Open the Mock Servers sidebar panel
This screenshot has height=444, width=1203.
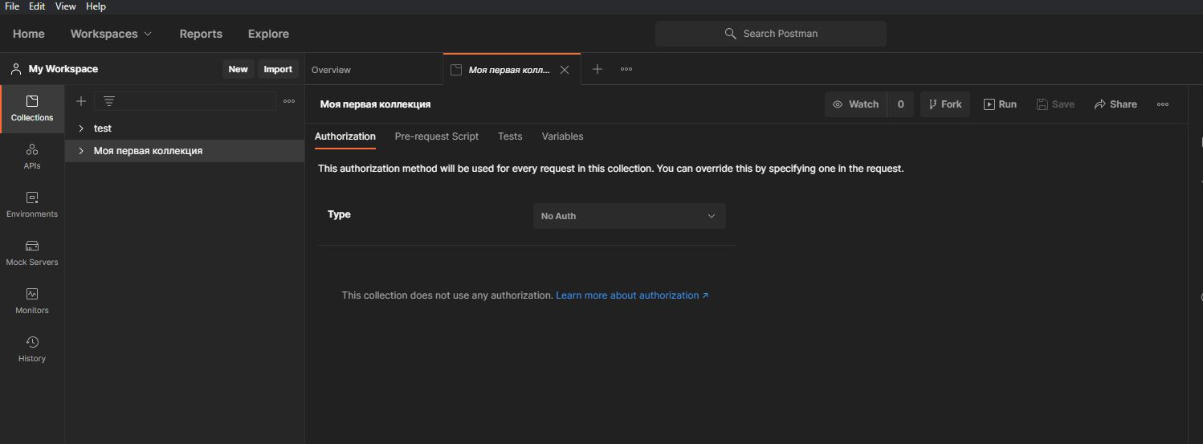(32, 254)
